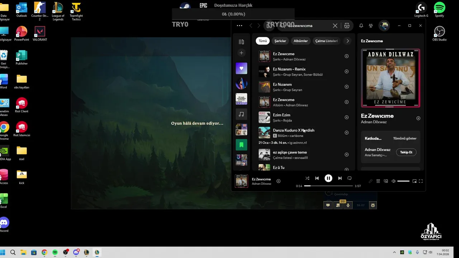Viewport: 459px width, 258px height.
Task: Open Ezim Ezim by Rojda result
Action: tap(304, 118)
